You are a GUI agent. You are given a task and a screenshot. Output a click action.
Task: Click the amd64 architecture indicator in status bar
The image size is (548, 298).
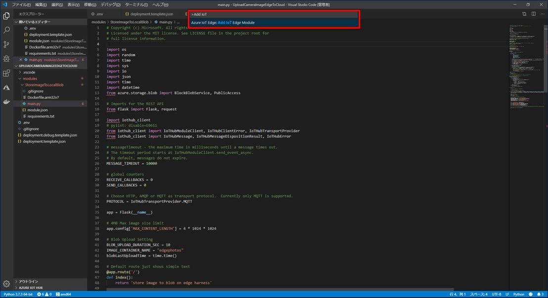point(64,294)
